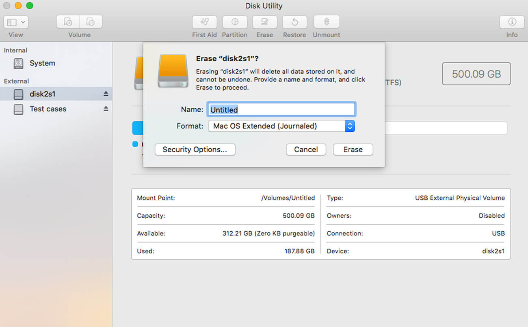The height and width of the screenshot is (327, 528).
Task: Click the Internal section header
Action: (x=15, y=50)
